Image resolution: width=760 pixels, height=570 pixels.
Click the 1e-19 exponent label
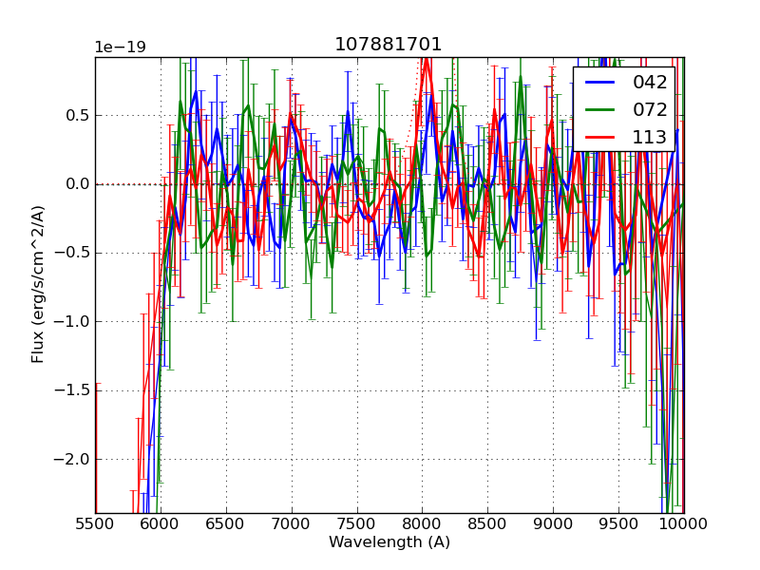pos(120,47)
